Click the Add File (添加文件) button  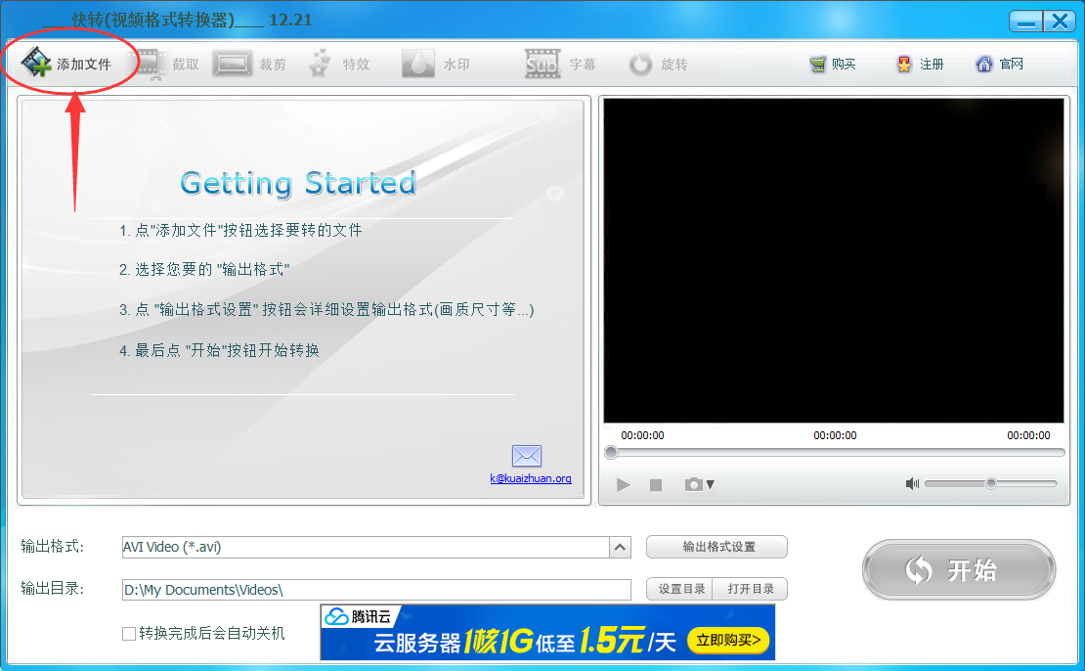[66, 64]
